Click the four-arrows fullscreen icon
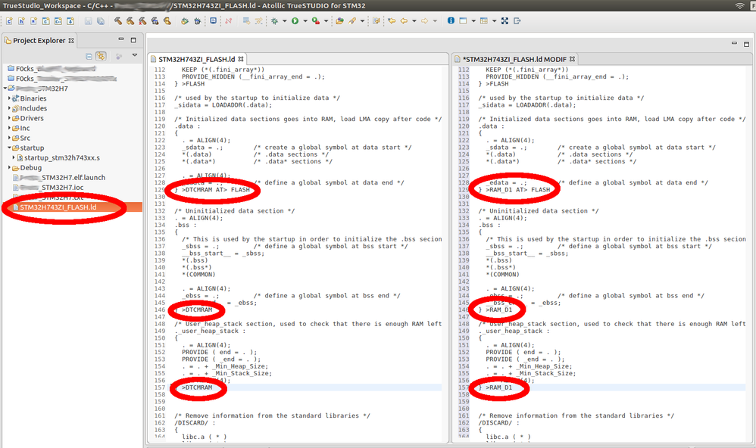 [505, 21]
